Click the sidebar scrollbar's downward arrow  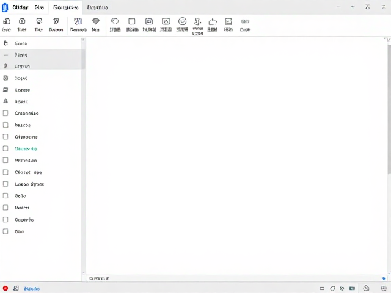pyautogui.click(x=83, y=273)
